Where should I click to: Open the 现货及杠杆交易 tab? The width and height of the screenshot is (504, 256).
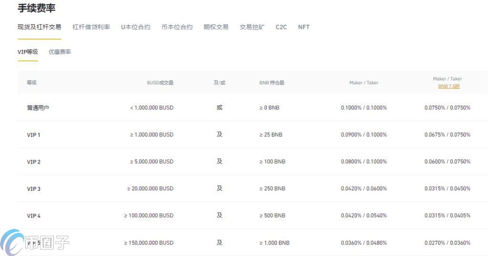click(x=39, y=27)
